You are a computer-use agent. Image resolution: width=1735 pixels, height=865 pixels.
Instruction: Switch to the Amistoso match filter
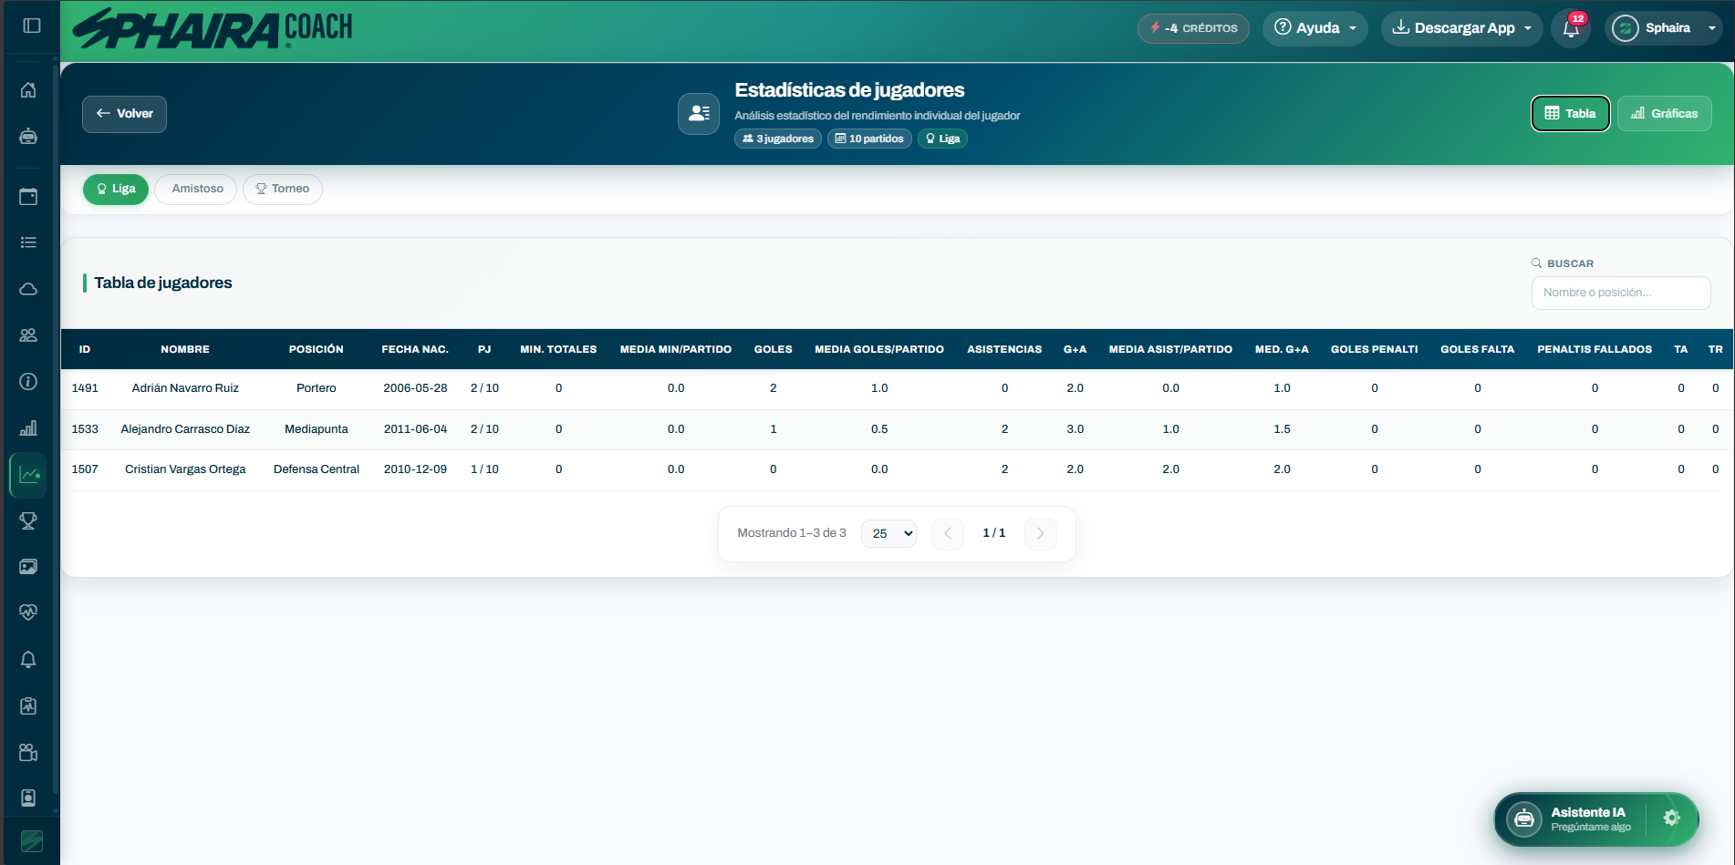point(195,189)
